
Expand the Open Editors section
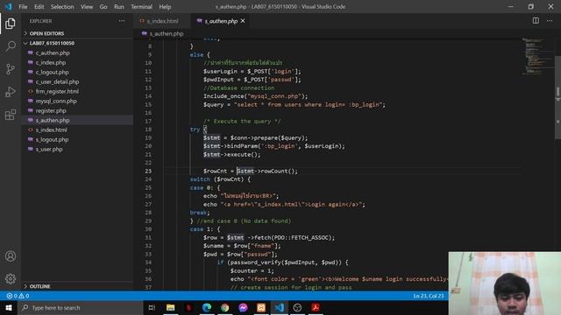click(x=46, y=33)
